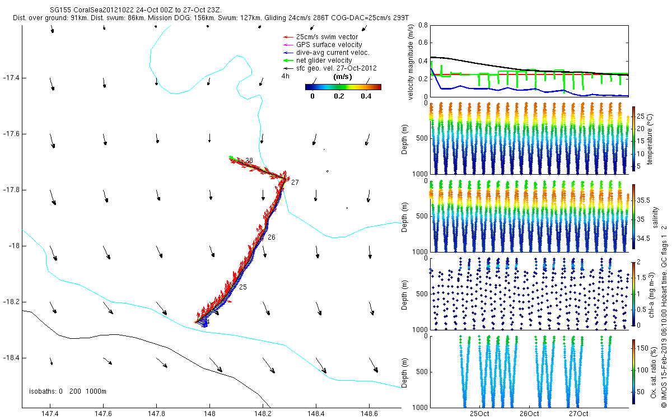The image size is (672, 420).
Task: Click the '0.4' tick under the map colorbar
Action: point(366,96)
